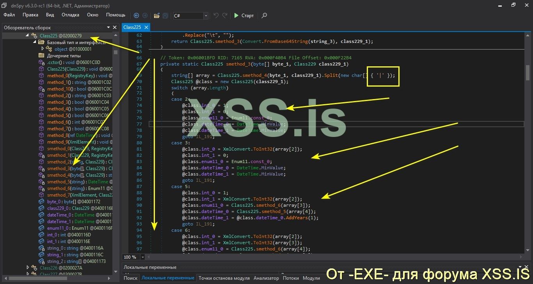This screenshot has width=533, height=284.
Task: Click the Старт debug button
Action: click(244, 16)
